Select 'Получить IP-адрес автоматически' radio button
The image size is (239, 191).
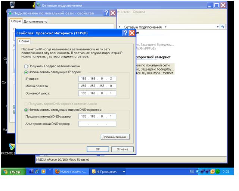click(26, 66)
